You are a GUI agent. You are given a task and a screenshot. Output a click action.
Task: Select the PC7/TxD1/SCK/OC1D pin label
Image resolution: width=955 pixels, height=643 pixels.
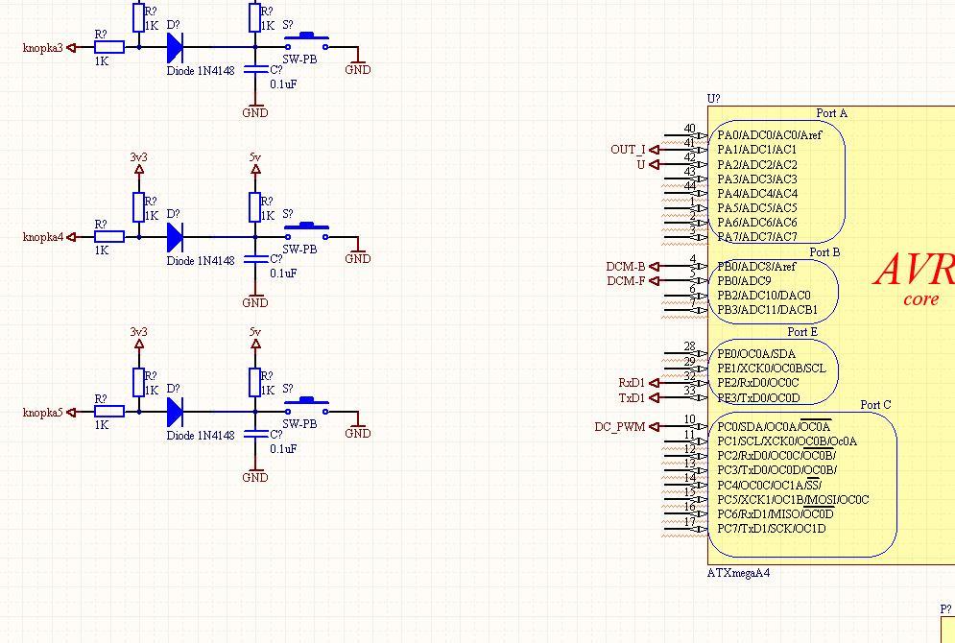771,529
